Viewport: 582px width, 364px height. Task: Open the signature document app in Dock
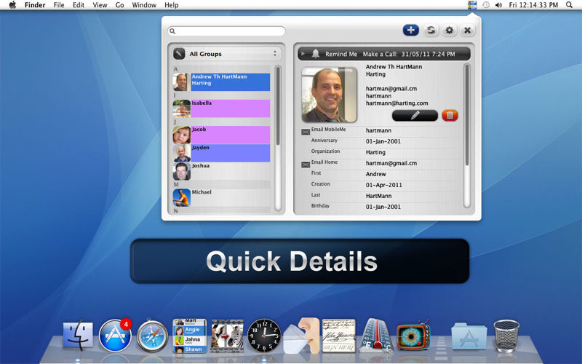point(339,336)
